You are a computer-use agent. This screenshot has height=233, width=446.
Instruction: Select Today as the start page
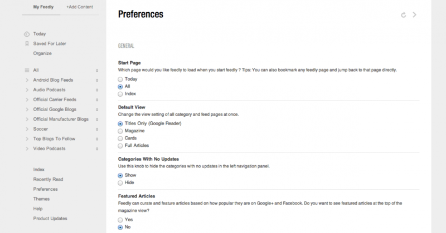pos(120,79)
